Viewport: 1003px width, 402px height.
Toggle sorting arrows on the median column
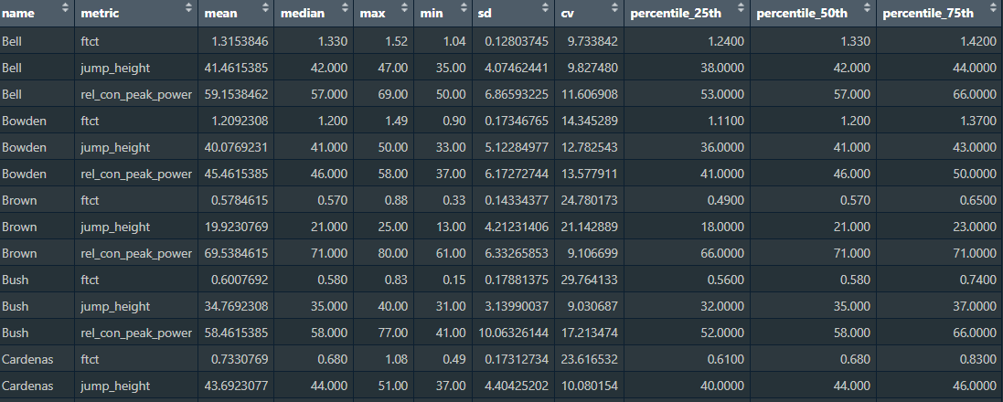click(344, 8)
